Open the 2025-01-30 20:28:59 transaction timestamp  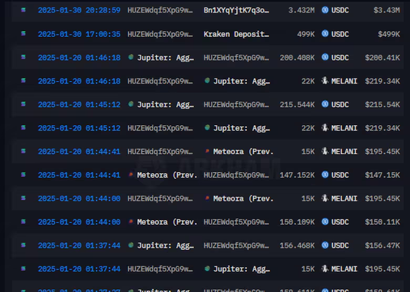click(79, 10)
